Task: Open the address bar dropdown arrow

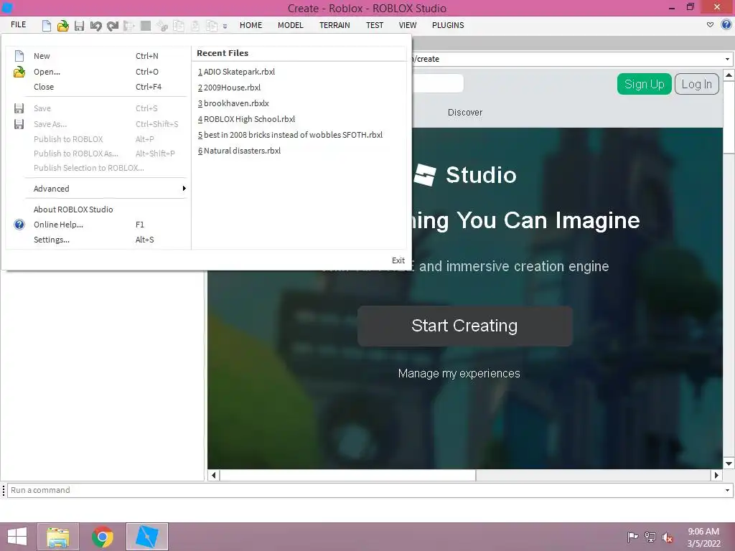Action: pyautogui.click(x=727, y=59)
